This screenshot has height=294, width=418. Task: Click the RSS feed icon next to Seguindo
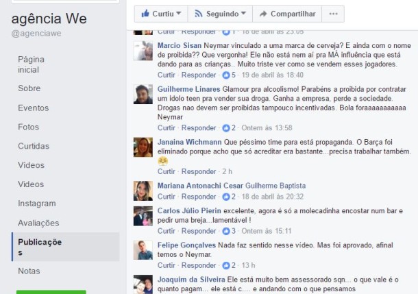click(198, 14)
